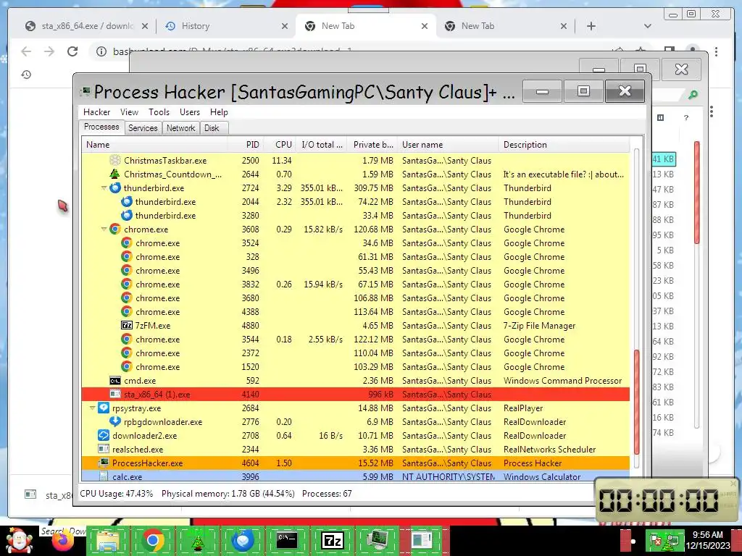Viewport: 742px width, 556px height.
Task: Collapse the thunderbird.exe process tree
Action: [104, 188]
